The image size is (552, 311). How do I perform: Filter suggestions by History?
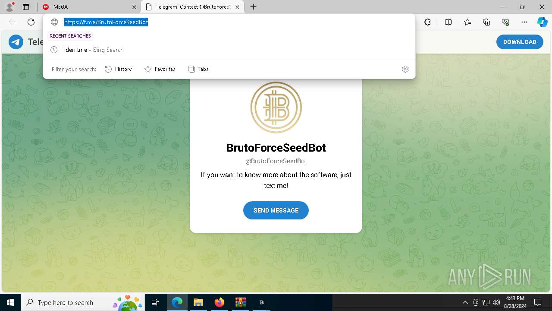point(118,69)
